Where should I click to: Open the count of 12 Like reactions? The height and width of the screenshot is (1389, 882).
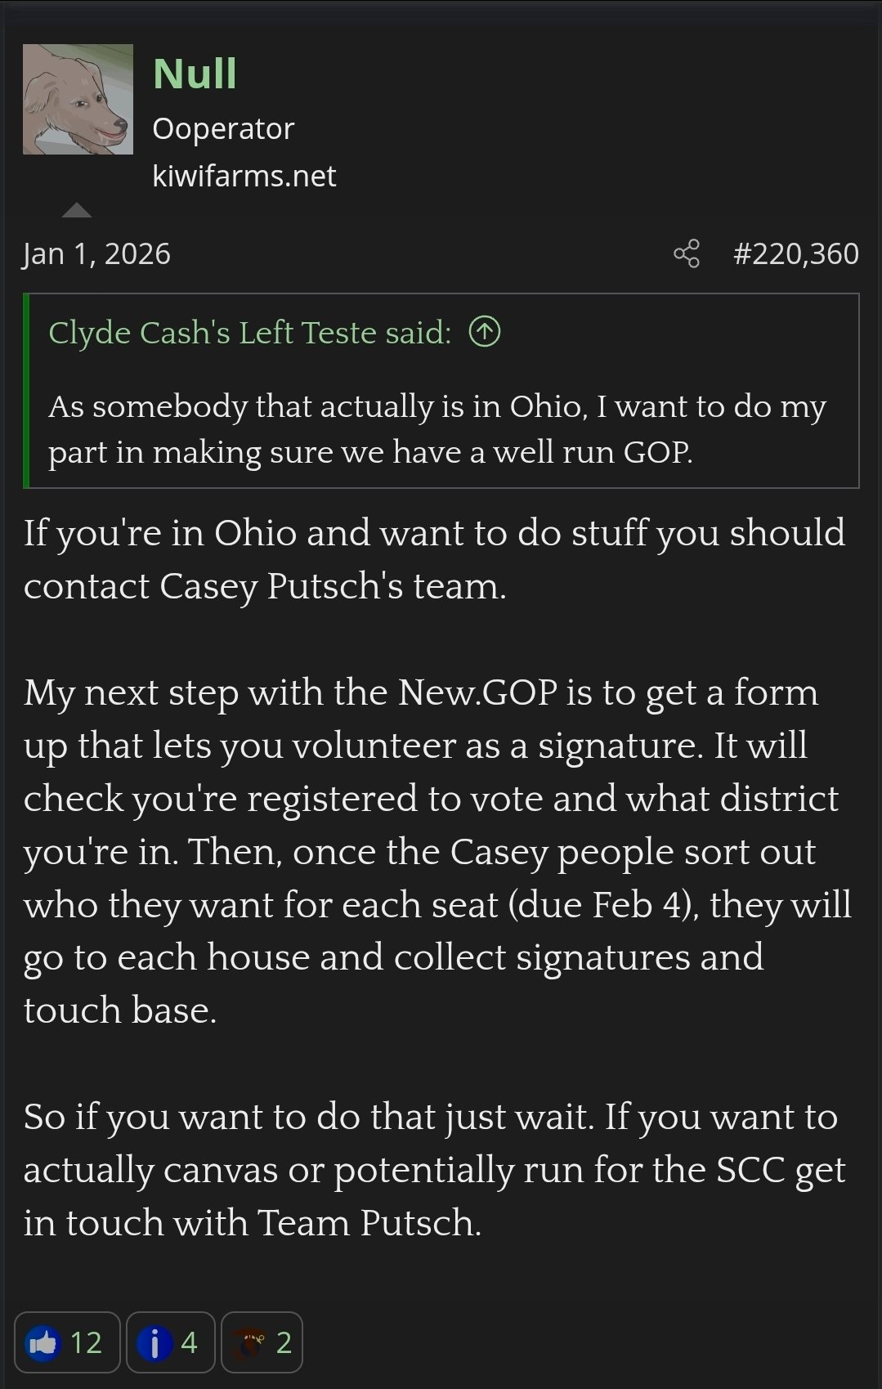(86, 1342)
